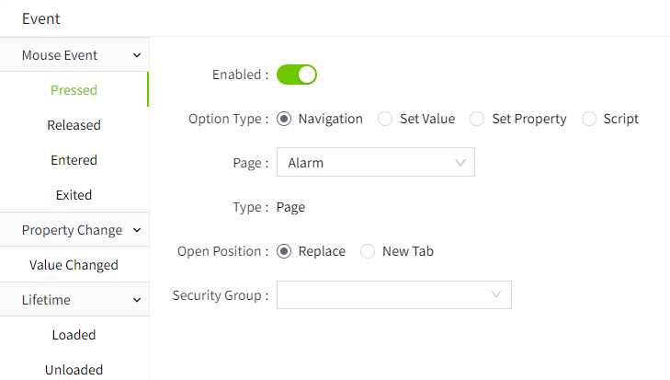Select the Script radio button
The height and width of the screenshot is (380, 670).
[589, 119]
